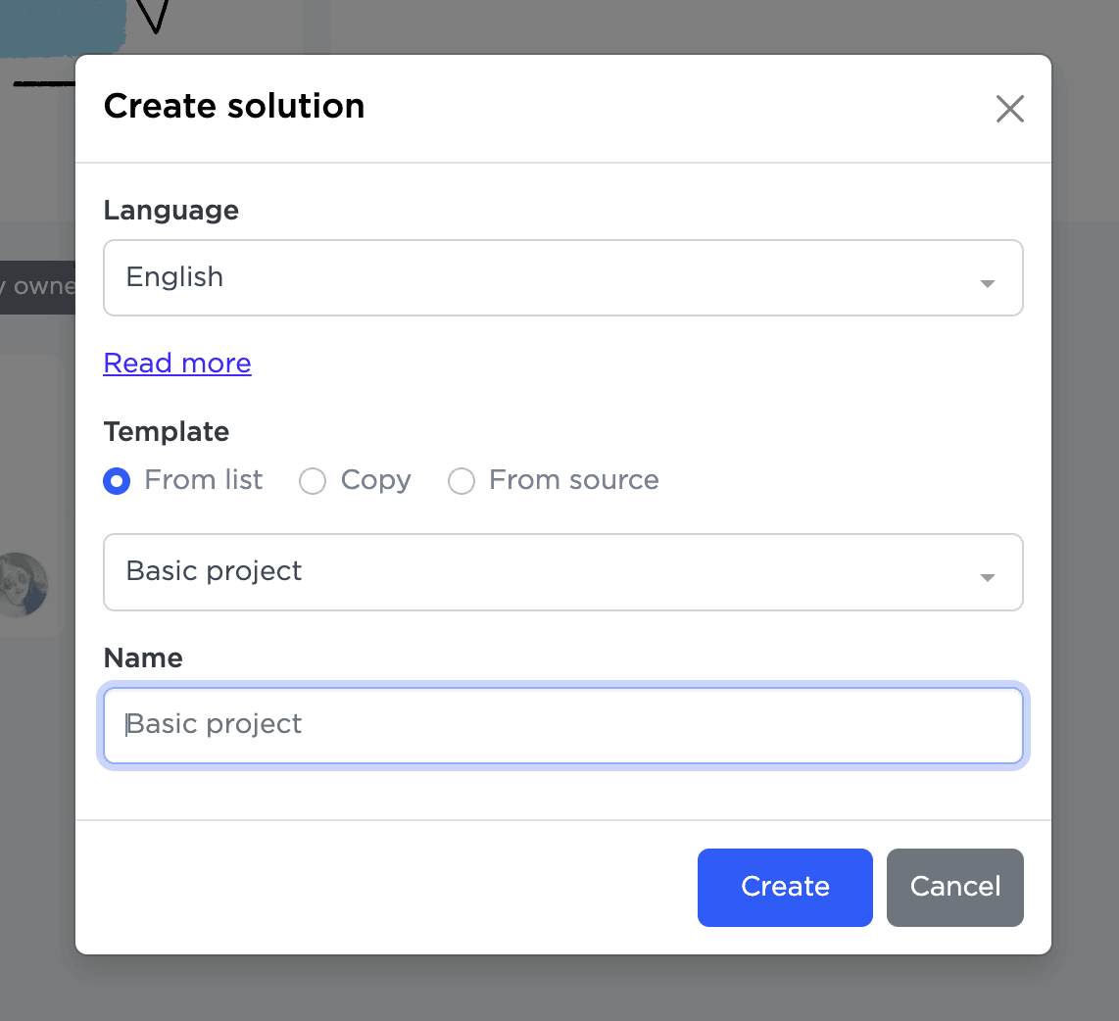1119x1021 pixels.
Task: Click the Name field label
Action: point(143,657)
